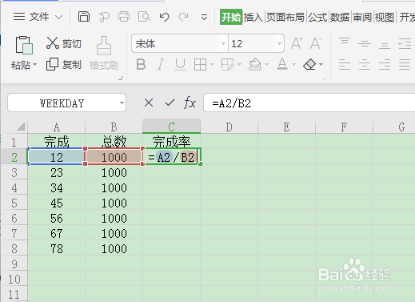
Task: Switch to the 视图 tab
Action: click(385, 17)
